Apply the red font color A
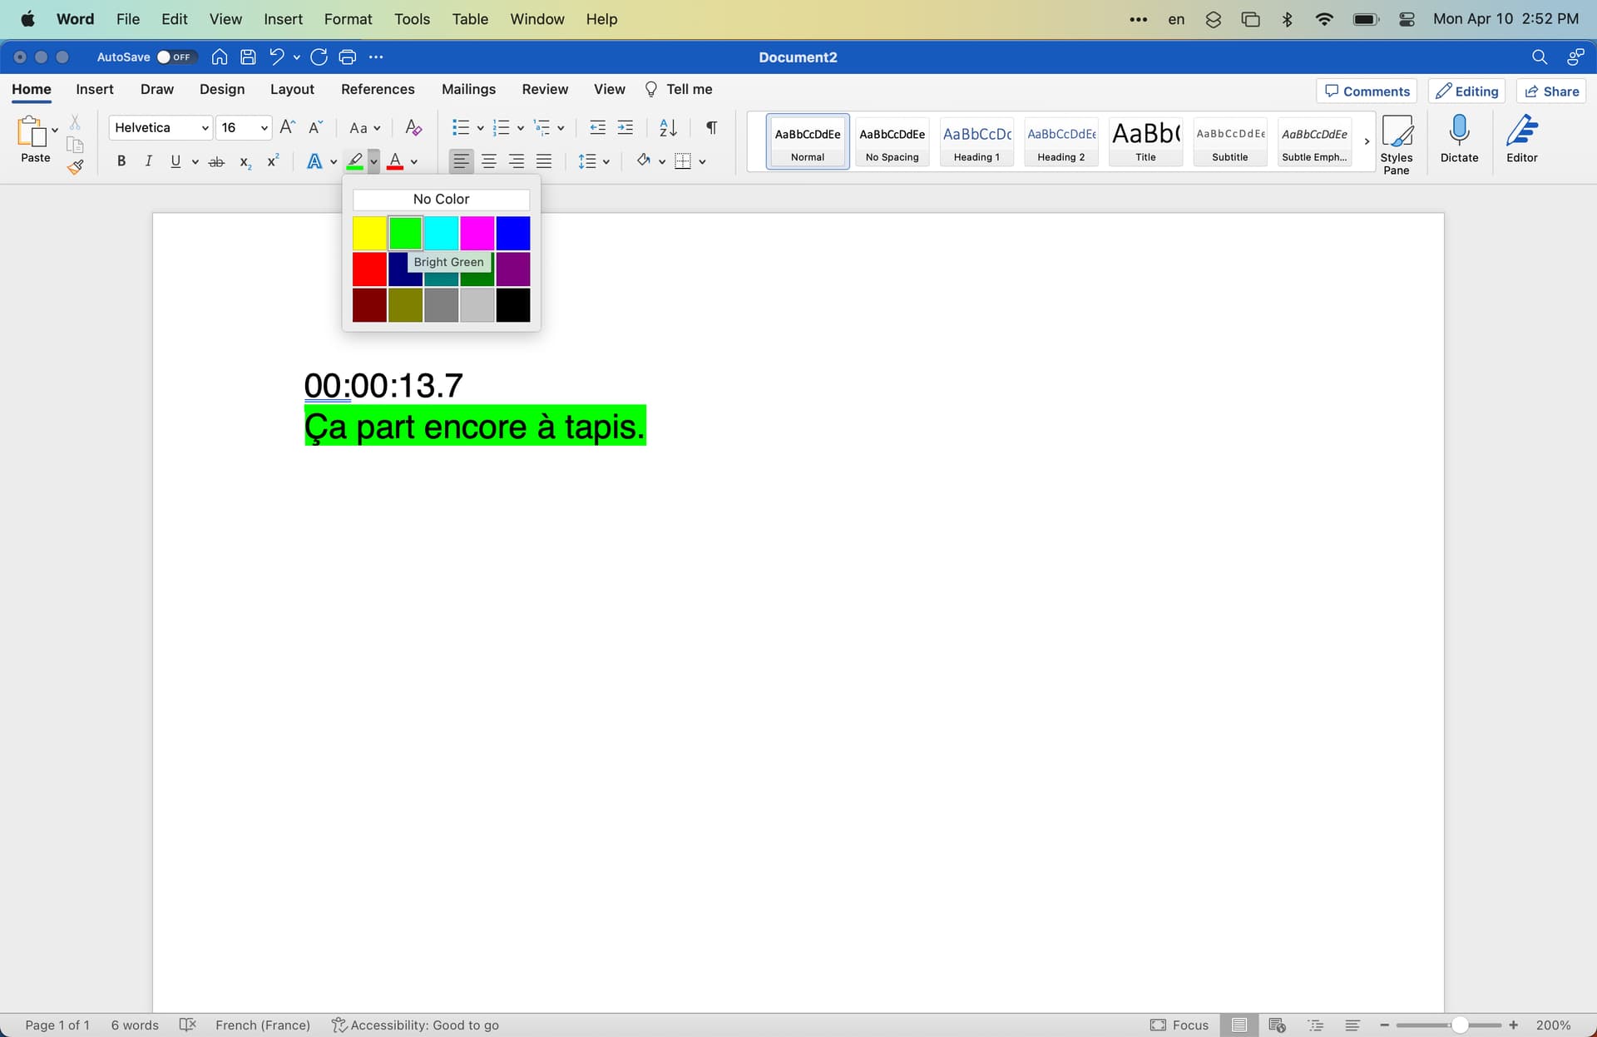 click(x=395, y=161)
